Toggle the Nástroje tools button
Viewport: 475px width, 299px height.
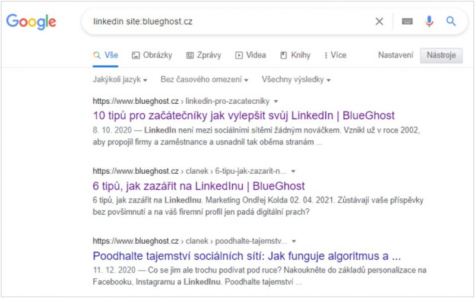441,55
